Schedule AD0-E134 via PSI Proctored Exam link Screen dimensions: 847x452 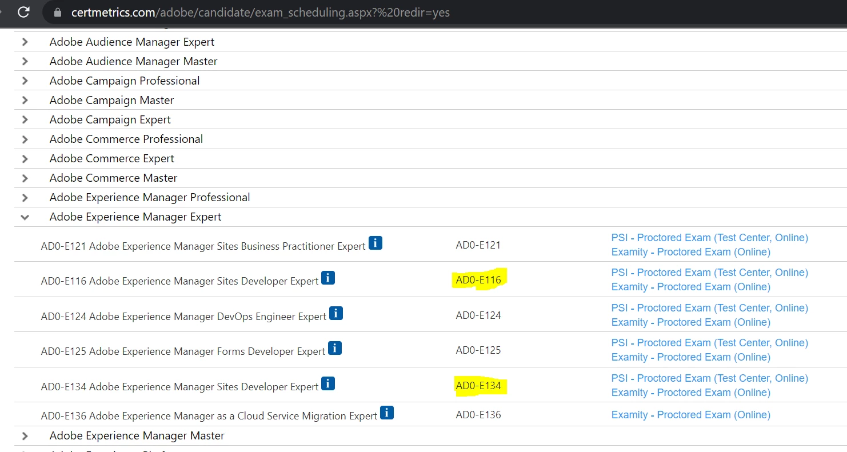coord(710,378)
